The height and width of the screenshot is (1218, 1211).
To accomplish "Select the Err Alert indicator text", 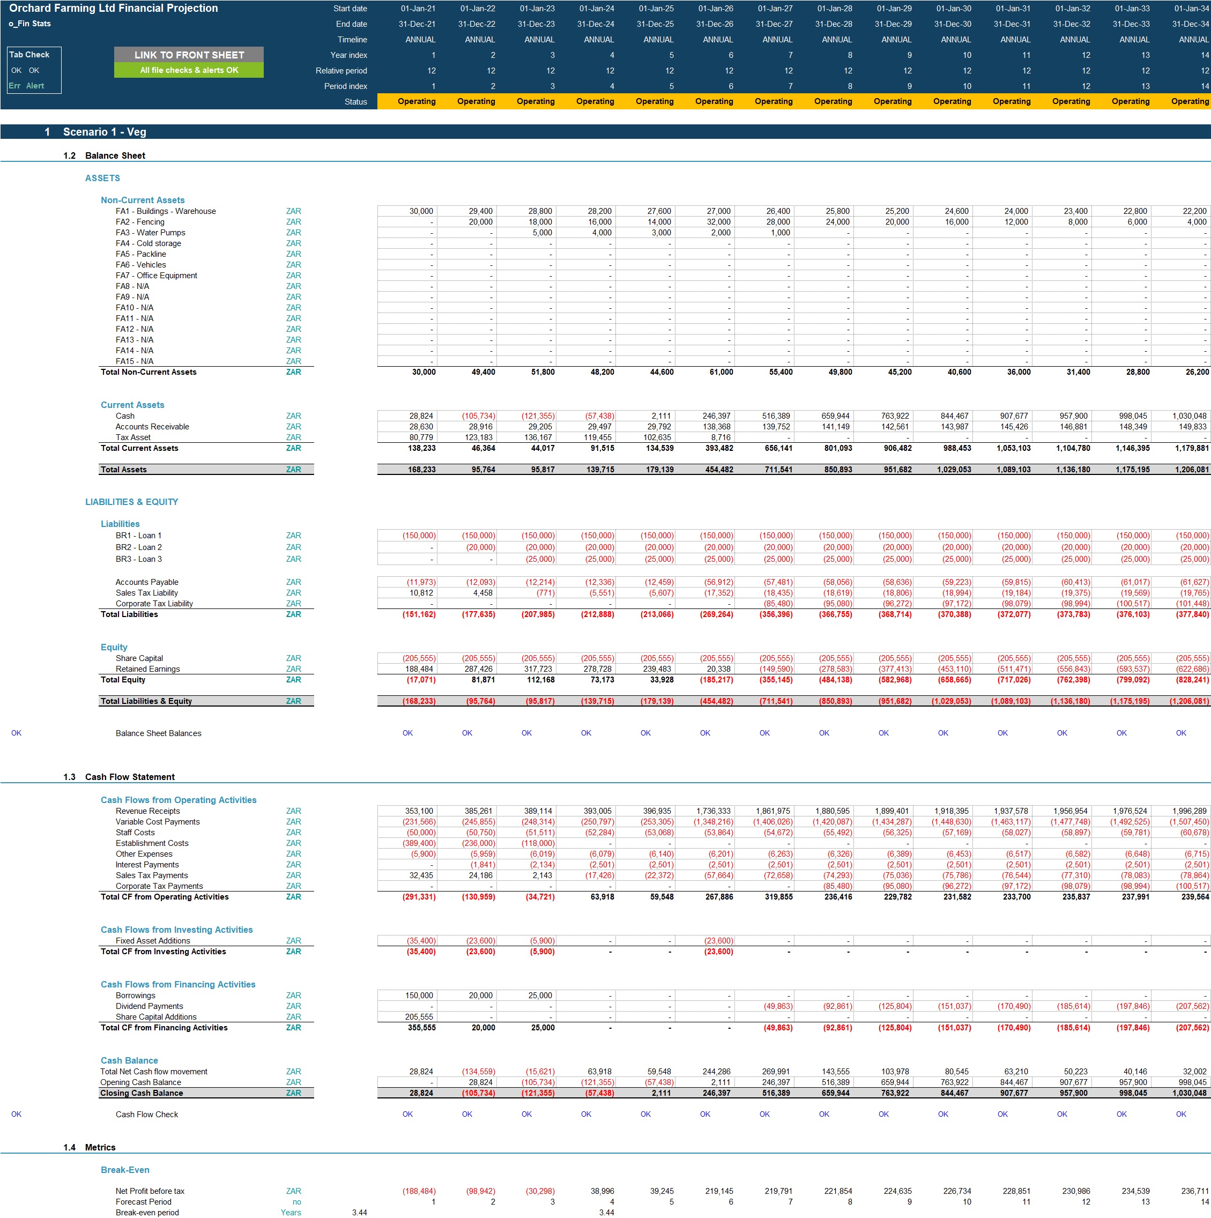I will pyautogui.click(x=26, y=86).
